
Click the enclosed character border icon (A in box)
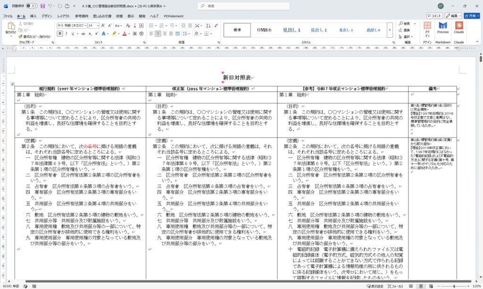[142, 25]
